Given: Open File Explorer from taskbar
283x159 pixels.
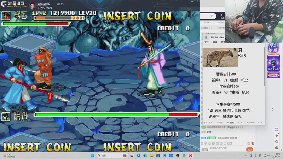Looking at the screenshot, I should [152, 155].
